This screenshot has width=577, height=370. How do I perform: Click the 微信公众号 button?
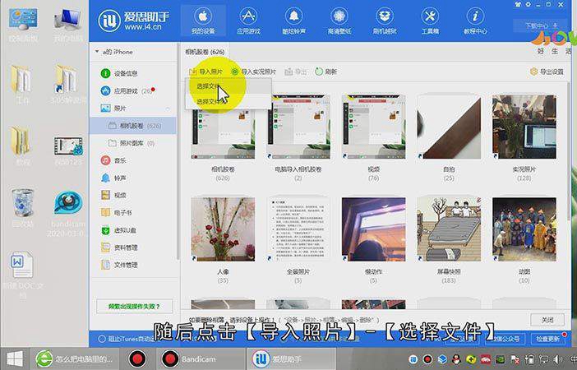506,339
